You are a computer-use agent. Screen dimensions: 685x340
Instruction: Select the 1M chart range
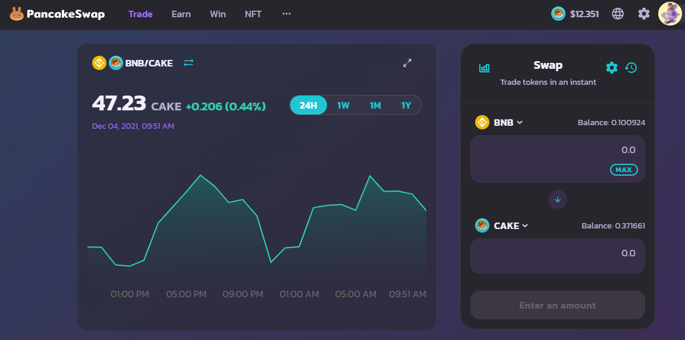pyautogui.click(x=375, y=105)
